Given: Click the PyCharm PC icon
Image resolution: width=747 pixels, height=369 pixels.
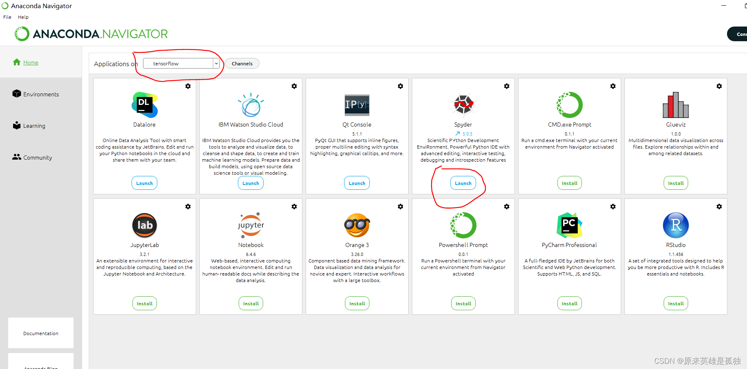Looking at the screenshot, I should tap(570, 225).
